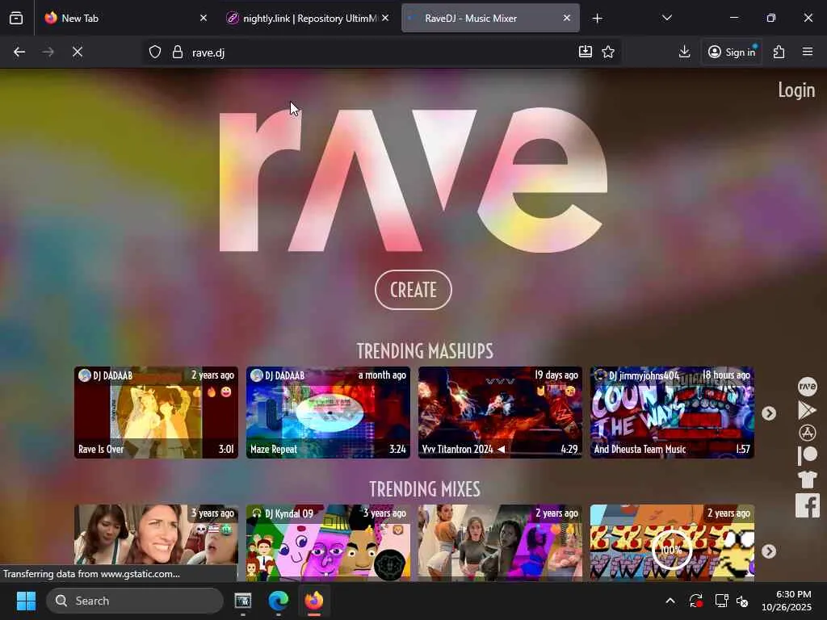
Task: Play the Rave Is Over mashup
Action: (x=156, y=413)
